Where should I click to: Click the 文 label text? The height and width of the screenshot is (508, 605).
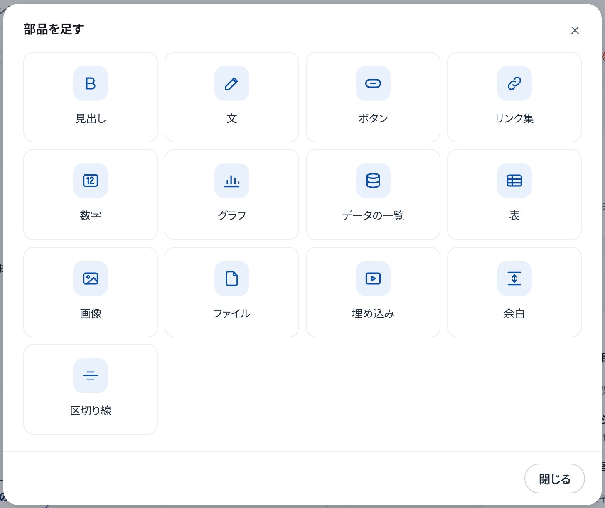(232, 119)
